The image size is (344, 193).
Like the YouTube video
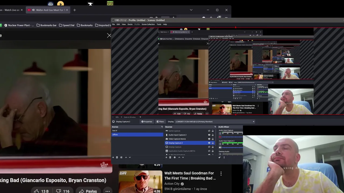pyautogui.click(x=41, y=191)
